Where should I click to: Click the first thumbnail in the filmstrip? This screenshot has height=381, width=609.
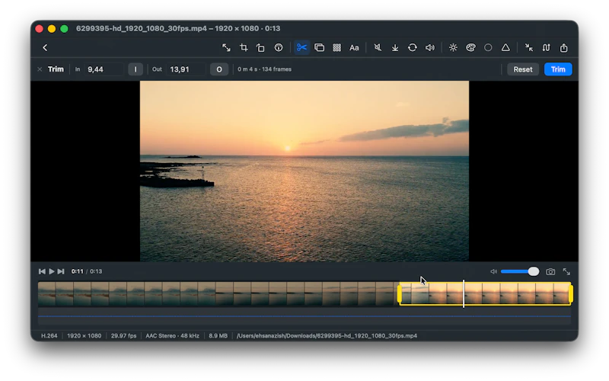[47, 294]
